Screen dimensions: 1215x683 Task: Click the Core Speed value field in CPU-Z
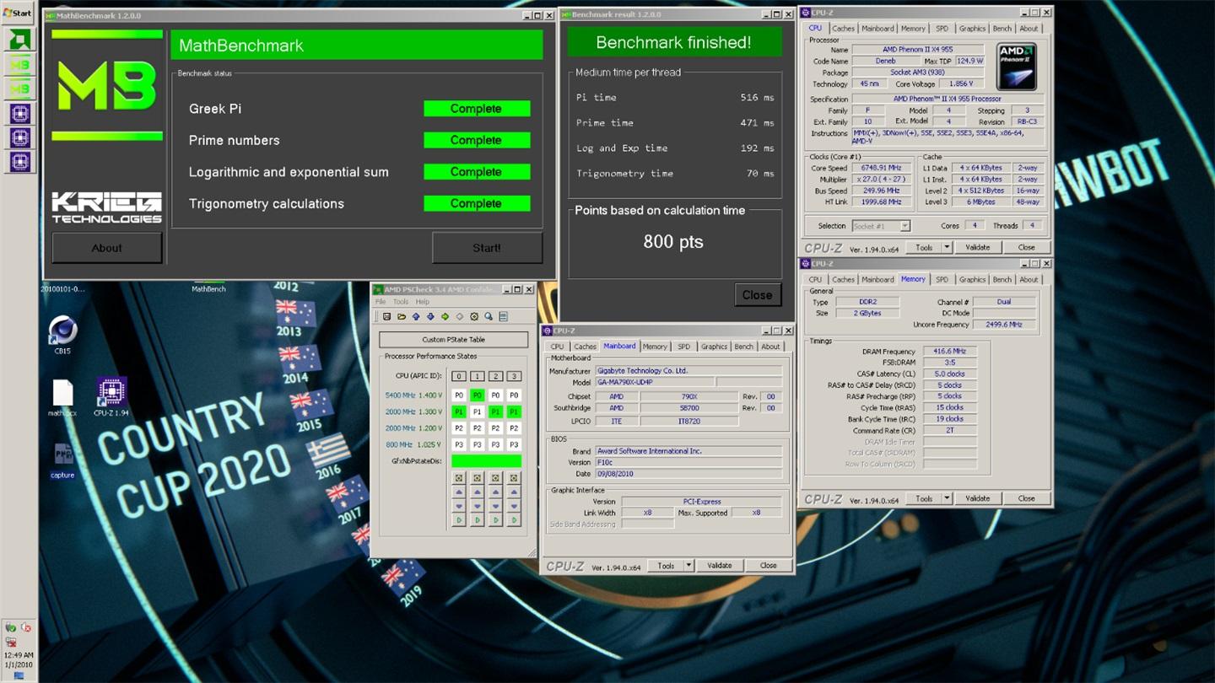(882, 168)
